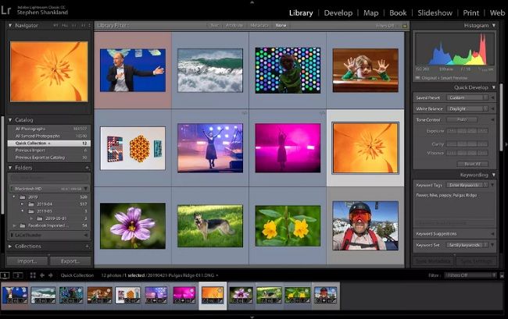Open the White Balance Daylight dropdown
This screenshot has height=319, width=508.
pos(468,108)
